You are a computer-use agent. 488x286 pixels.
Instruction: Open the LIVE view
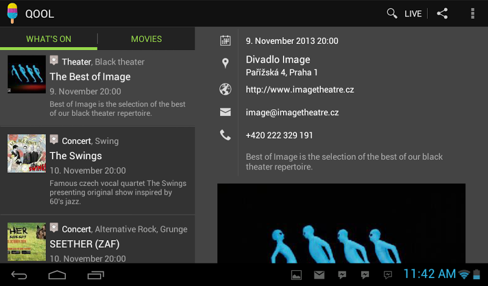(413, 14)
